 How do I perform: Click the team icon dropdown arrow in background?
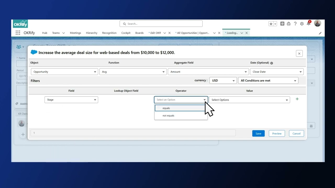click(x=23, y=47)
